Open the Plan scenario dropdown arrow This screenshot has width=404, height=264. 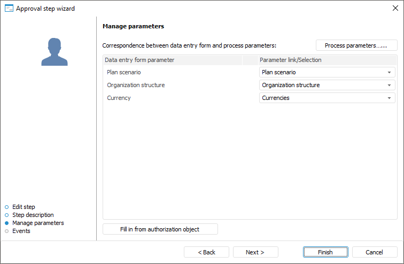click(390, 72)
